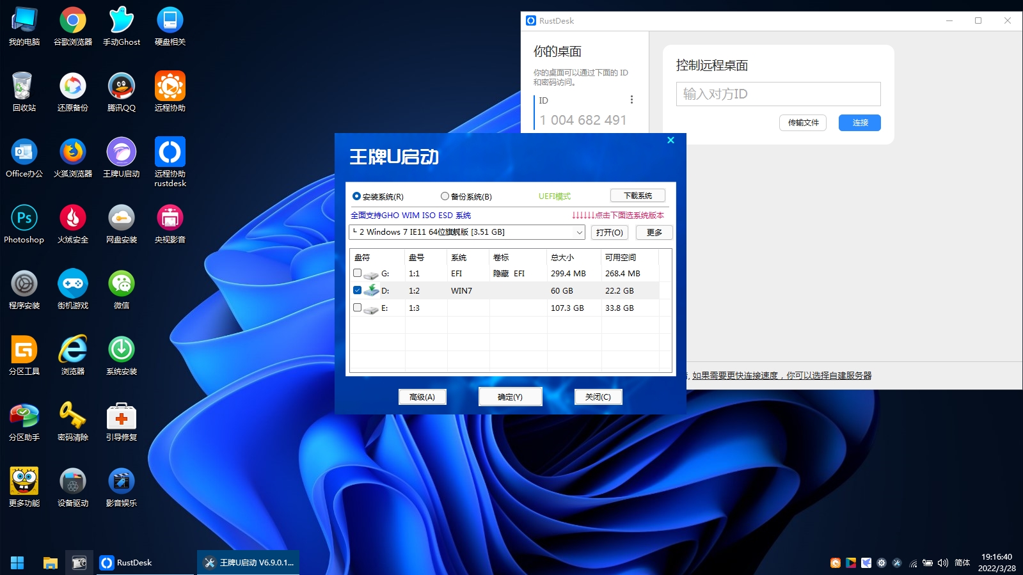Launch 街机游戏 gamepad icon
This screenshot has height=575, width=1023.
point(73,290)
